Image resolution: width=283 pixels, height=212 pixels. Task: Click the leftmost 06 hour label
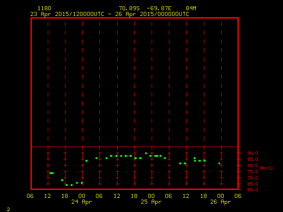30,196
